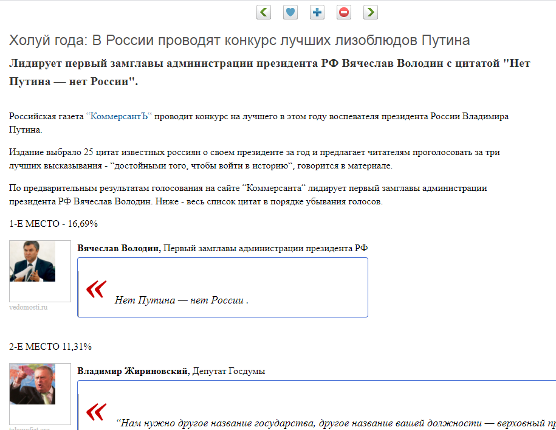Click the “1-Е МЕСТО - 16,69%” label
The width and height of the screenshot is (556, 430).
pyautogui.click(x=53, y=224)
